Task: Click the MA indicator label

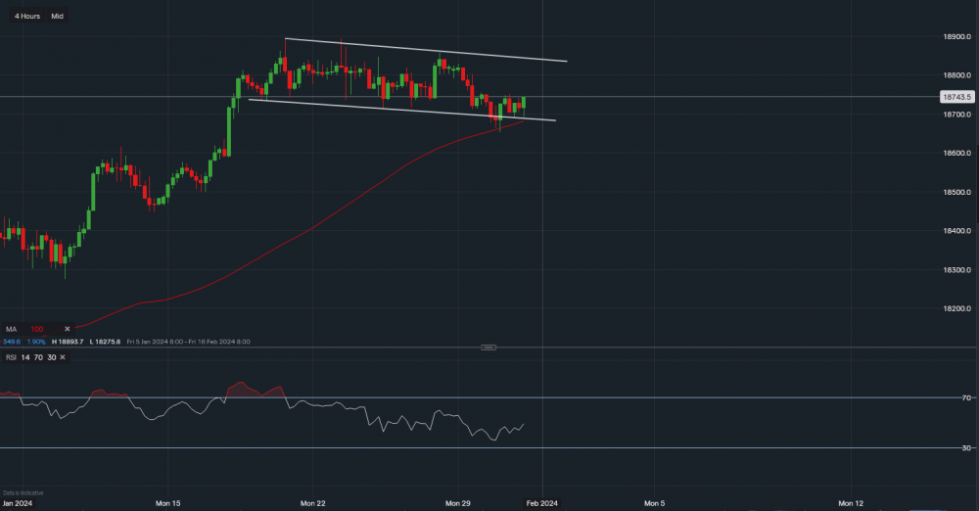Action: (x=11, y=329)
